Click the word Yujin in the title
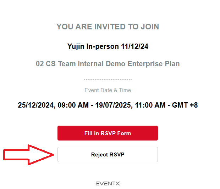 point(76,47)
